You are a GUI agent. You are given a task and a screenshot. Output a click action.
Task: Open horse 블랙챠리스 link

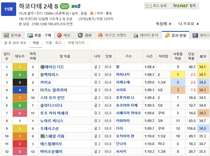pyautogui.click(x=50, y=75)
